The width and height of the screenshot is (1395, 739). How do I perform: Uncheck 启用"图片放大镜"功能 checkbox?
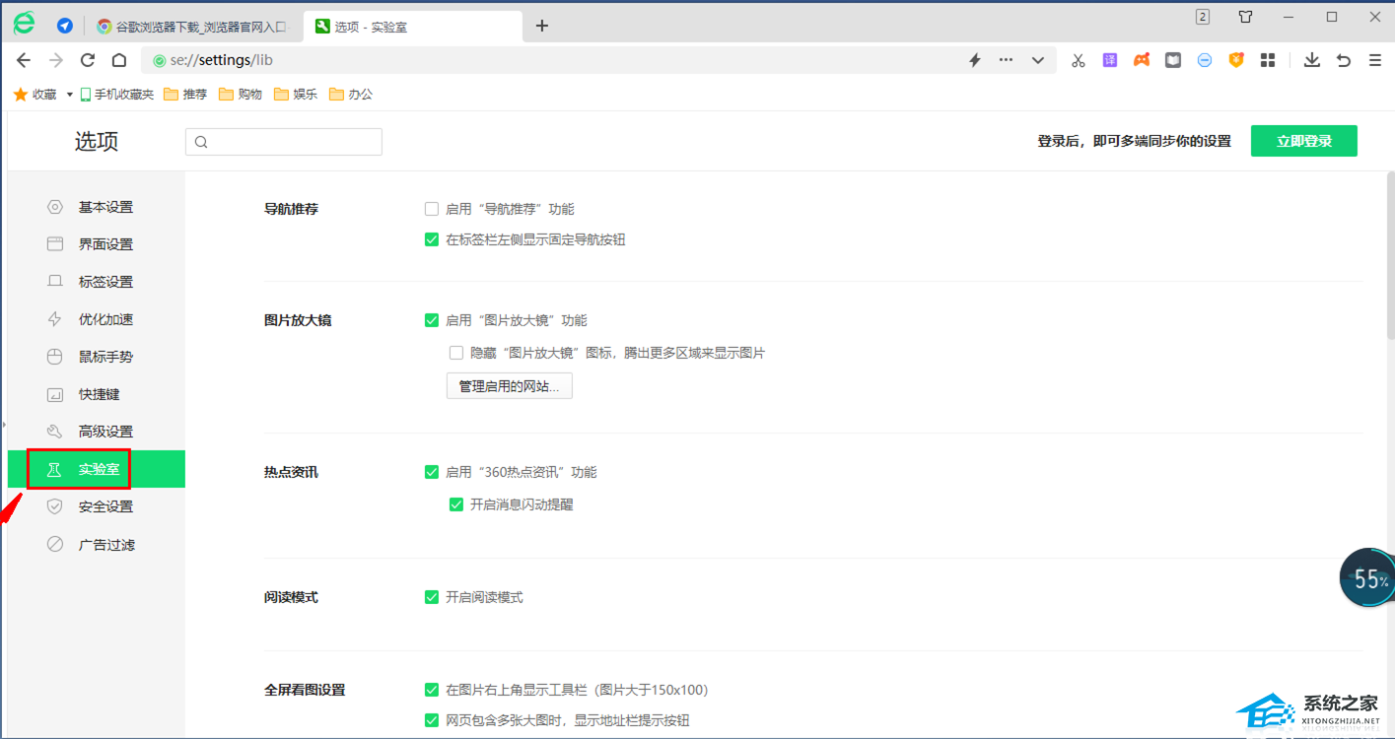pyautogui.click(x=432, y=320)
